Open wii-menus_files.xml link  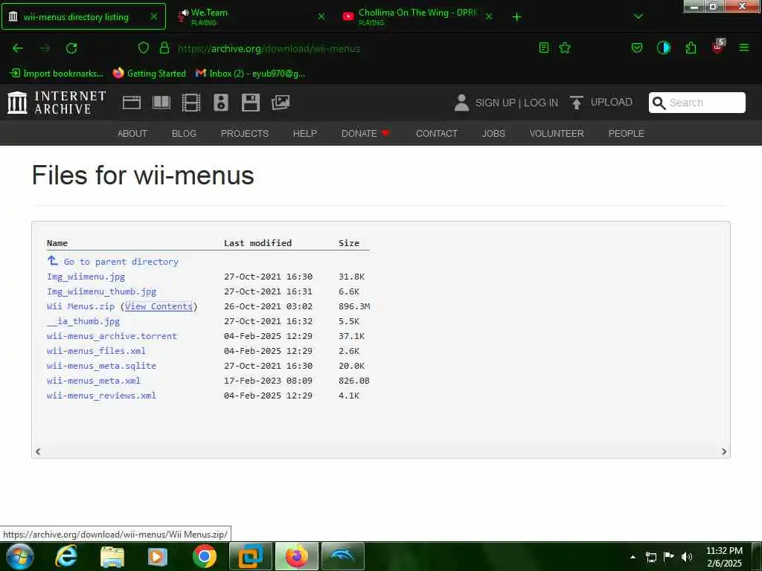96,351
